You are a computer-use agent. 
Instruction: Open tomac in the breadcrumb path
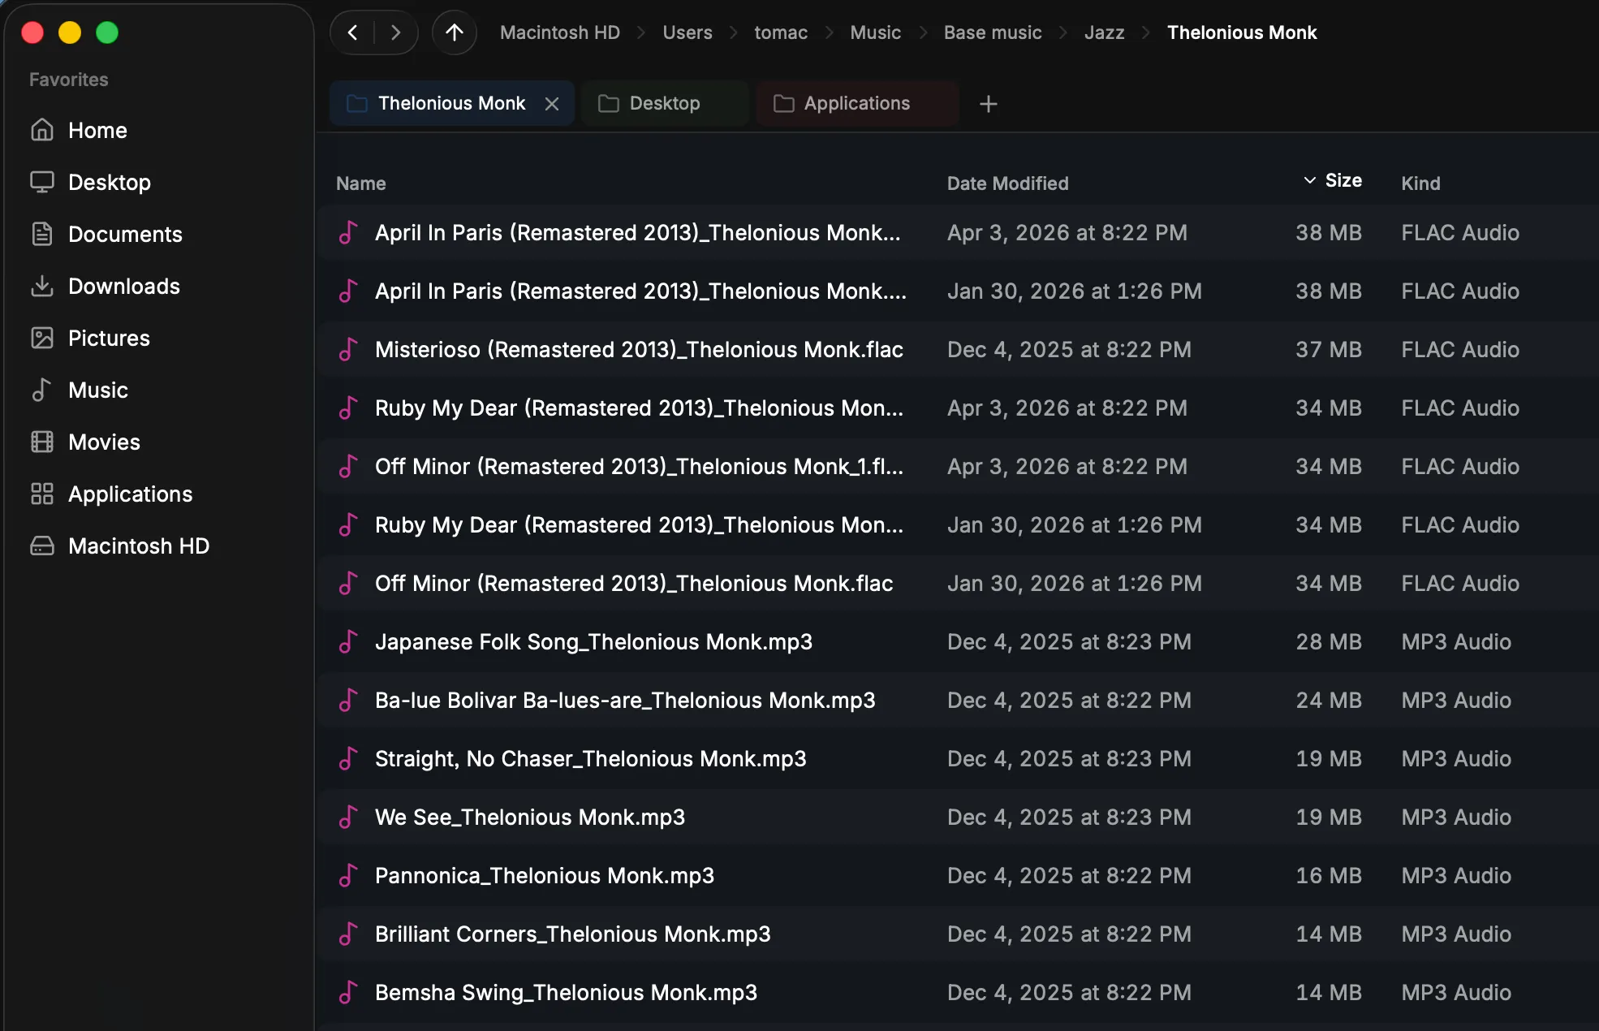[781, 32]
